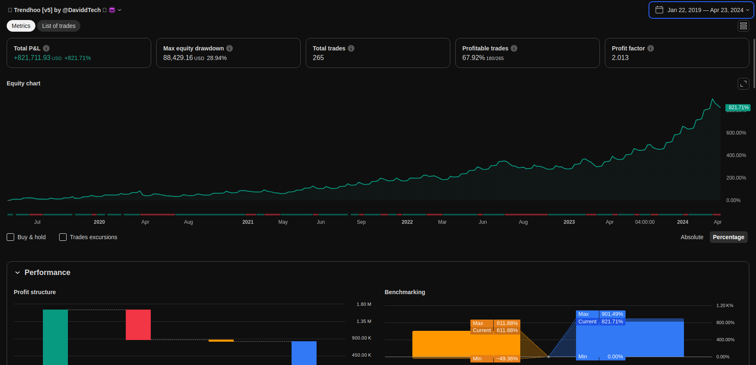Click the Trendhoo [v5] strategy title
This screenshot has height=365, width=756.
(57, 10)
